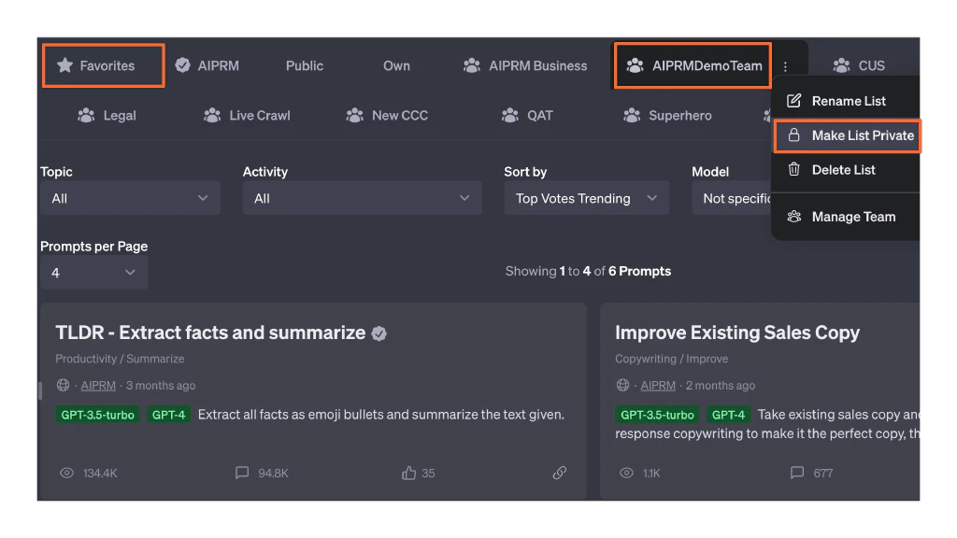Open the Live Crawl list tab
The image size is (957, 538).
247,115
